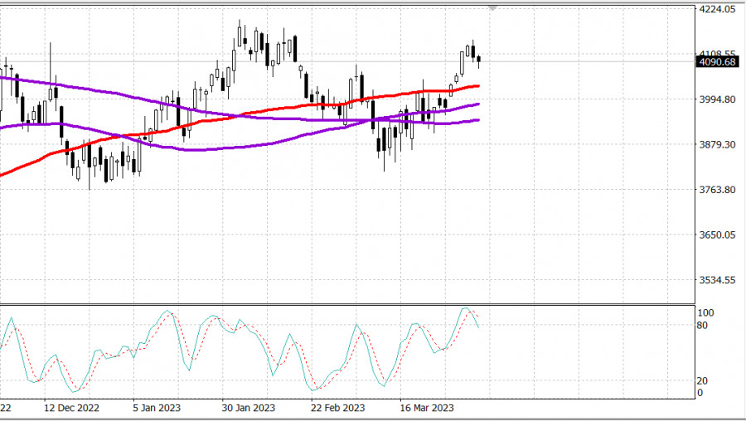This screenshot has height=421, width=746.
Task: Click the 12 Dec 2022 date label
Action: click(x=71, y=409)
